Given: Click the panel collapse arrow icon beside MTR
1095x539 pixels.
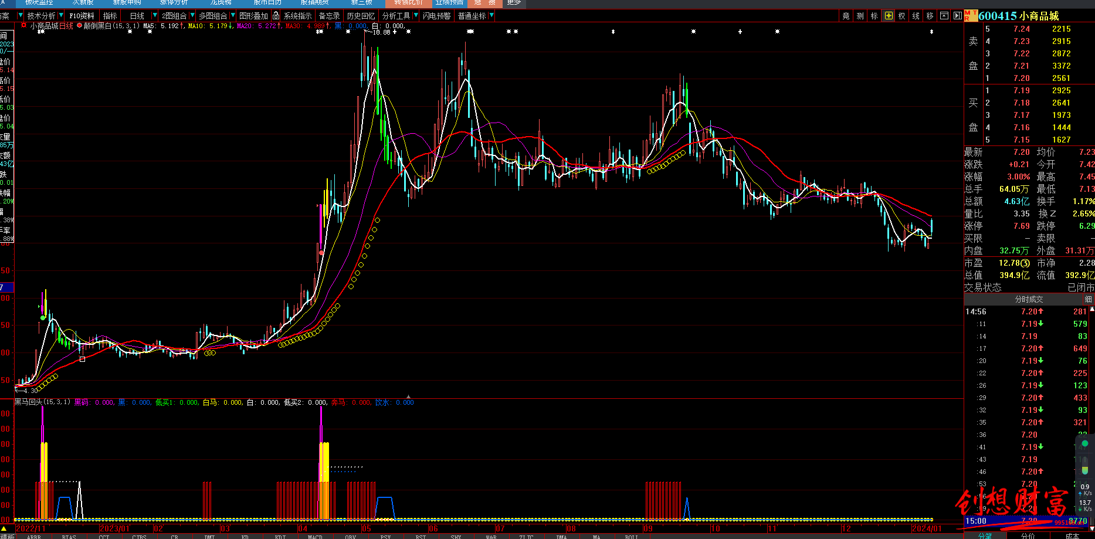Looking at the screenshot, I should click(x=958, y=16).
